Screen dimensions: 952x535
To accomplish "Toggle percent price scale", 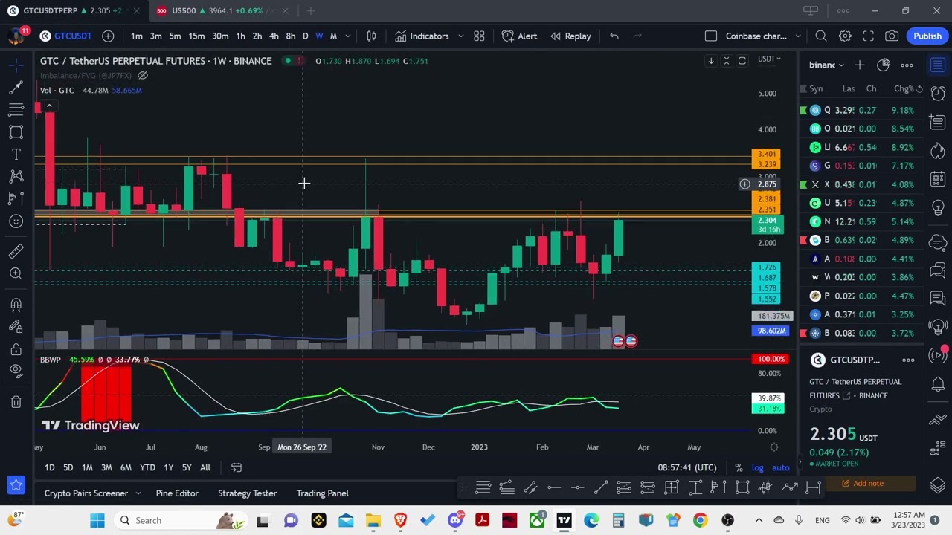I will click(739, 467).
